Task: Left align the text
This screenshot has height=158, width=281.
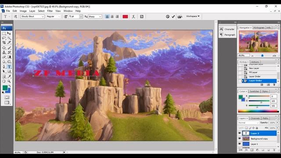Action: tap(107, 17)
